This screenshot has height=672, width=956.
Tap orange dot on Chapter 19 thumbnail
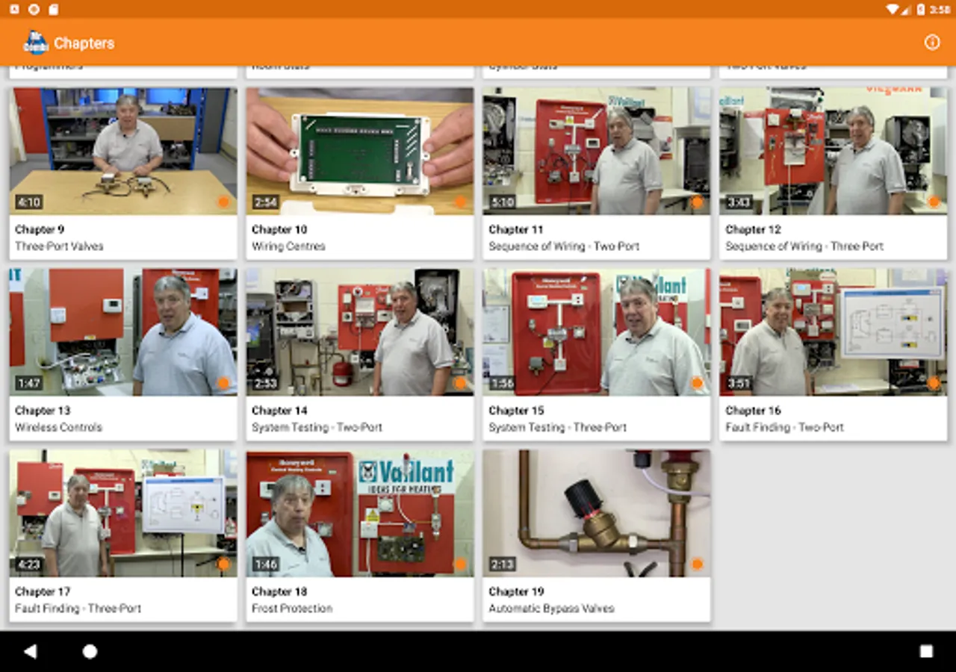[697, 564]
